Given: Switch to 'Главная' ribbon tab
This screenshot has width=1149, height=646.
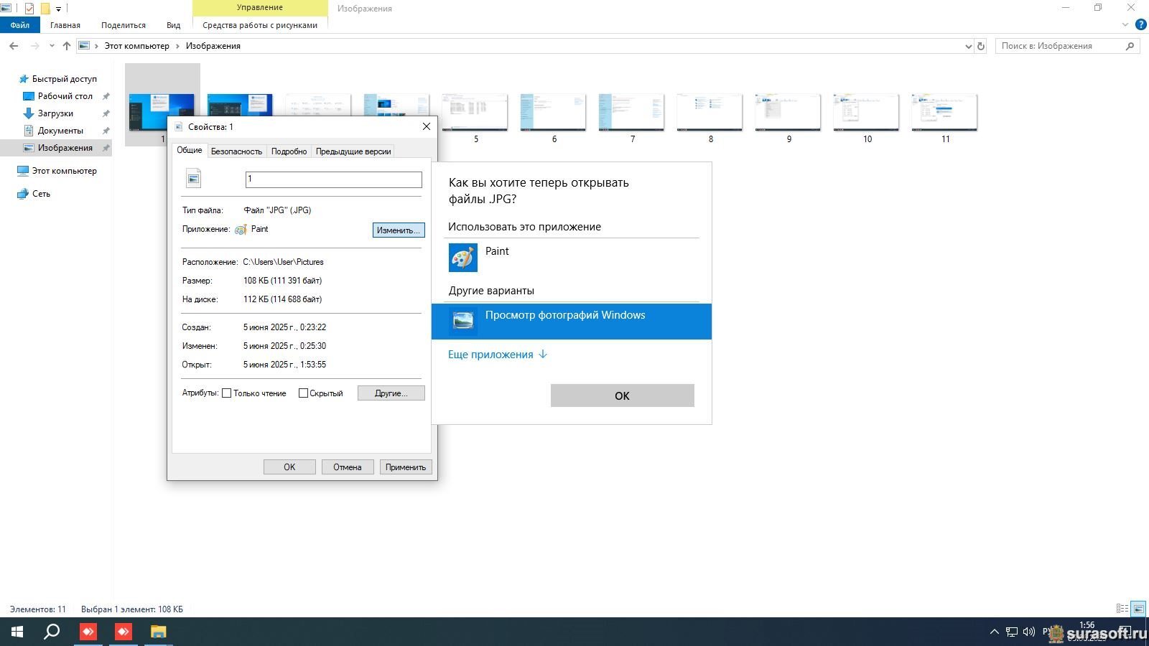Looking at the screenshot, I should [65, 25].
